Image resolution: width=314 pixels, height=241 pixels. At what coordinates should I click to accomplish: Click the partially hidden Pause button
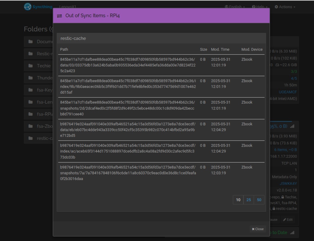point(274,220)
